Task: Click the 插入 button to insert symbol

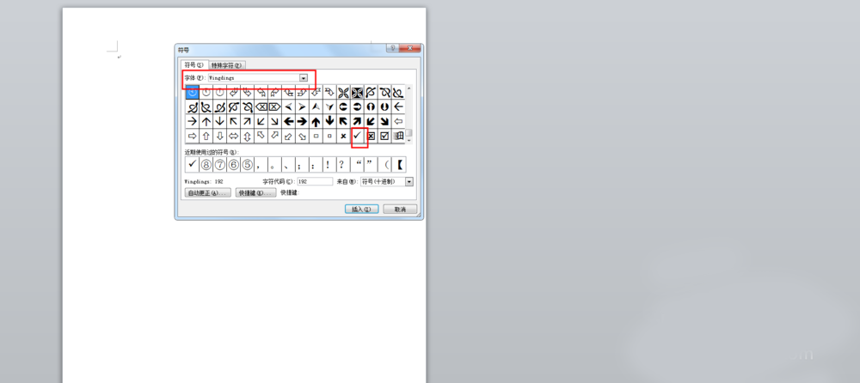Action: click(x=361, y=210)
